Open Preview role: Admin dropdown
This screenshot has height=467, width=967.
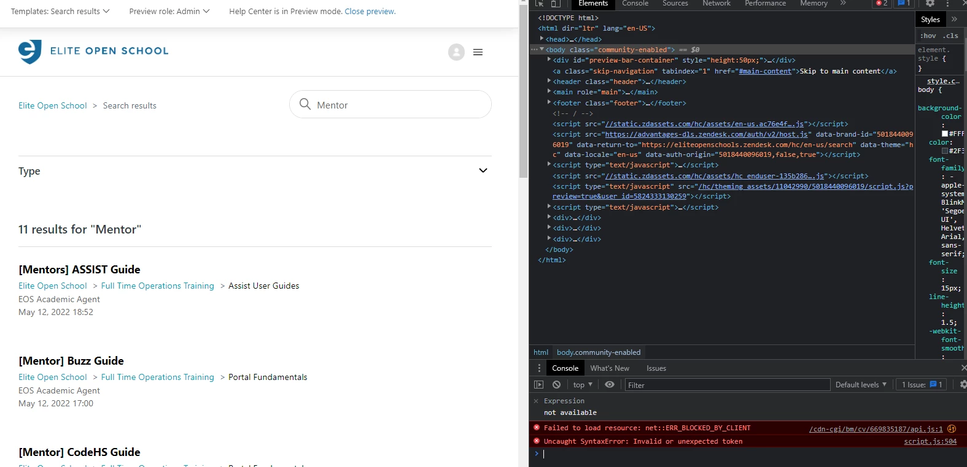pos(169,11)
